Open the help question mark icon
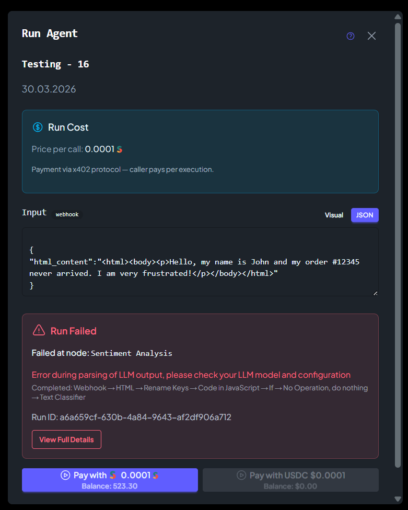The width and height of the screenshot is (408, 510). click(x=350, y=36)
